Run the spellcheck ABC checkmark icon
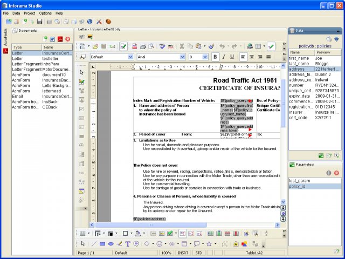The height and width of the screenshot is (259, 345). 162,46
